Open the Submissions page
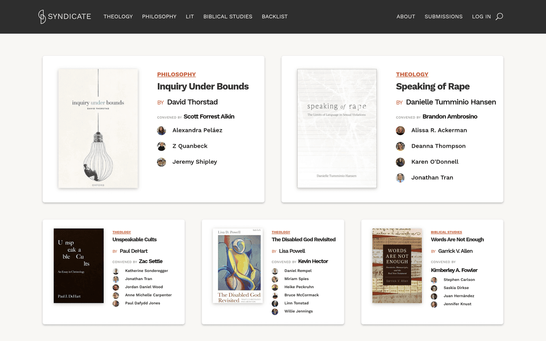 pyautogui.click(x=444, y=16)
